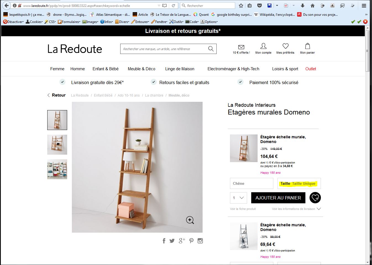Click the La Redoute logo
This screenshot has width=372, height=265.
pyautogui.click(x=75, y=49)
